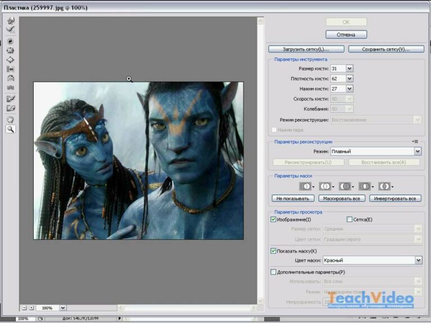
Task: Click the fifth mask option icon (invert selection)
Action: point(384,186)
